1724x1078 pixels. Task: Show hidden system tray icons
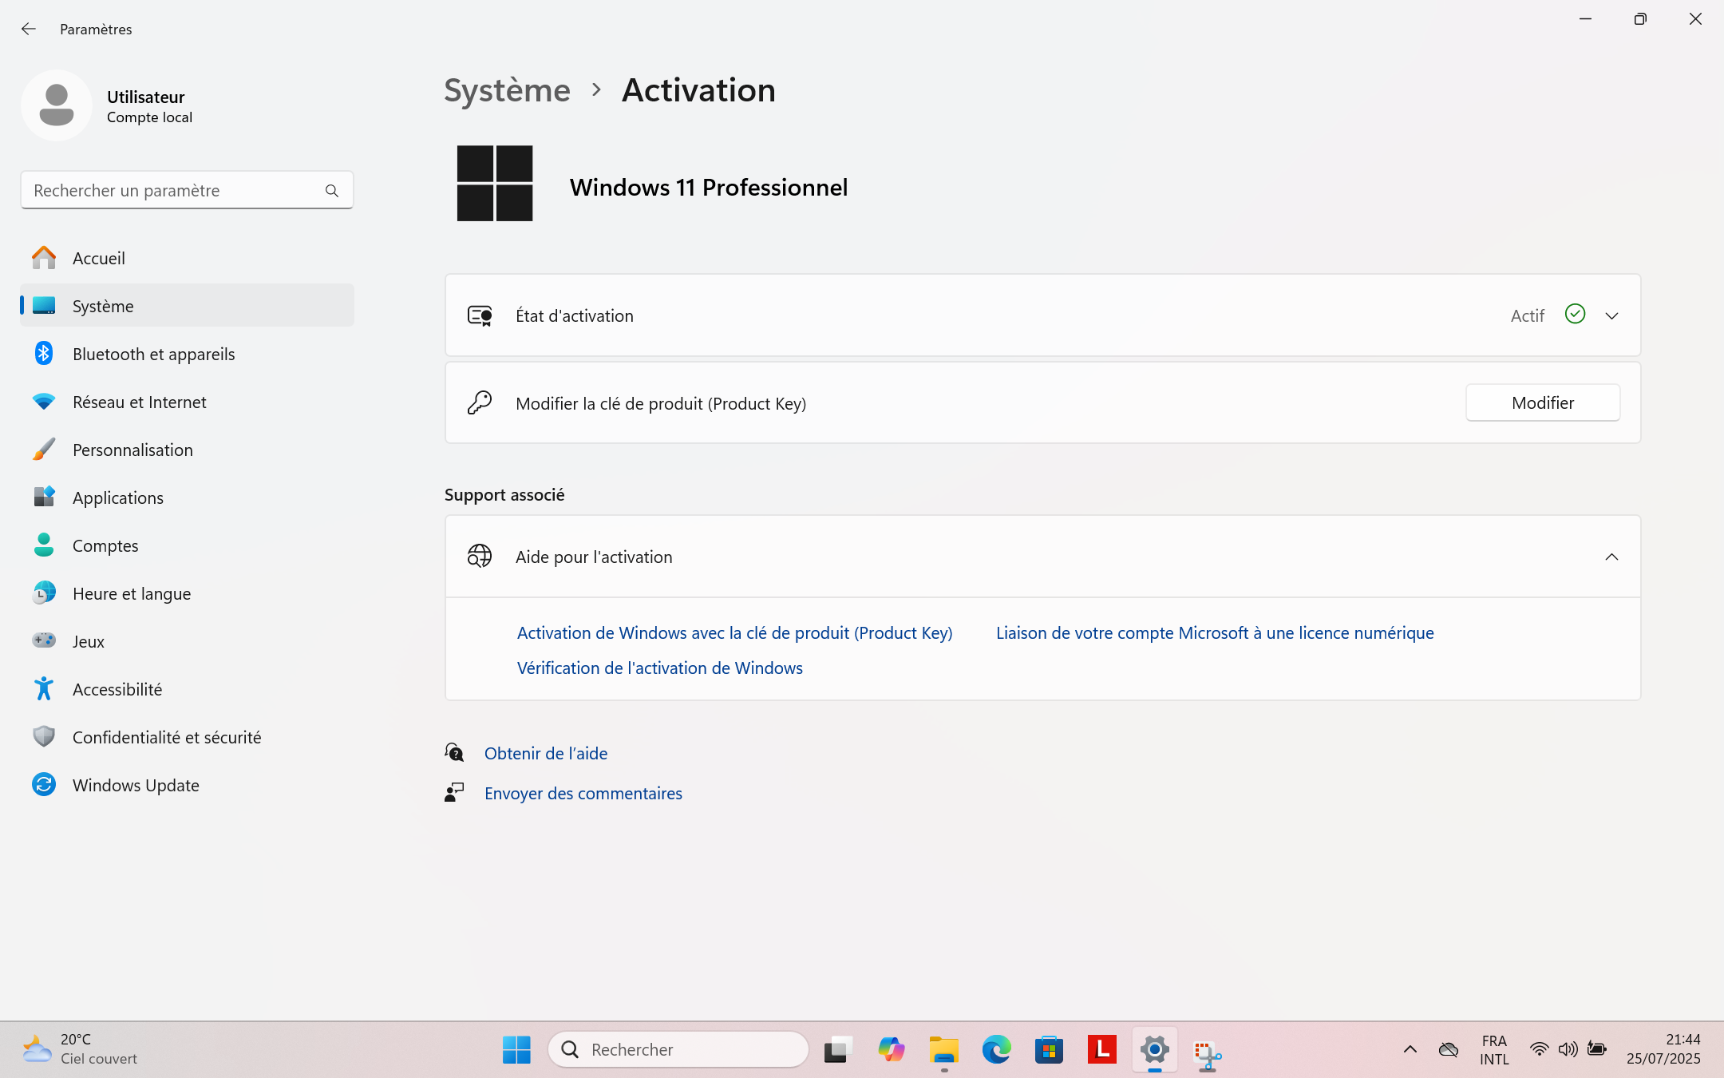(1410, 1049)
